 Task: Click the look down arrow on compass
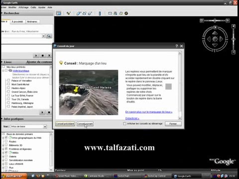(x=215, y=45)
